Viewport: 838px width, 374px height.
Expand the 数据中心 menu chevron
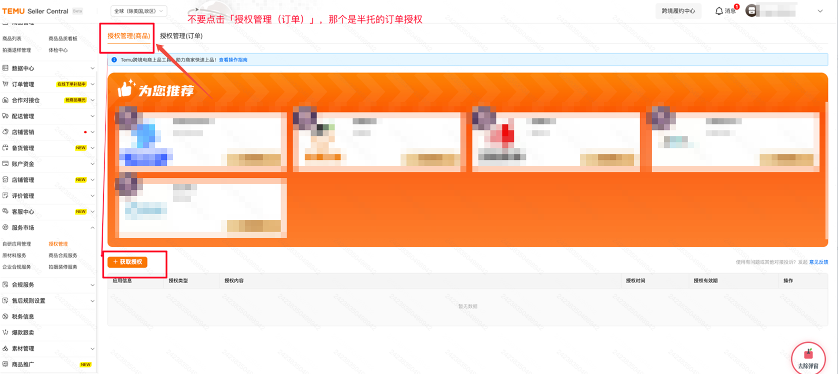coord(93,68)
